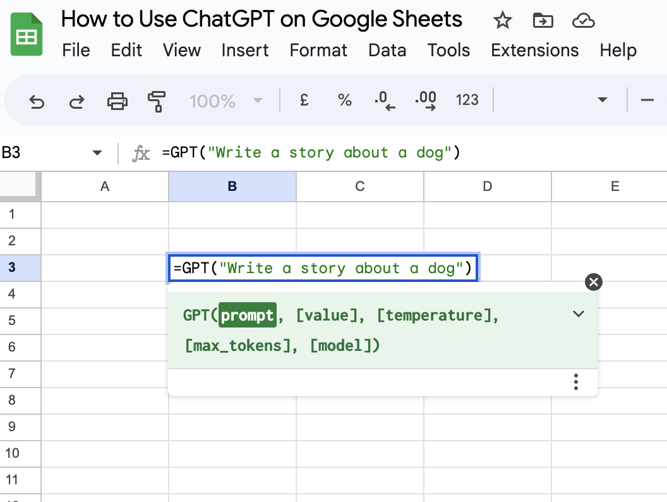Open the Extensions menu

click(534, 50)
